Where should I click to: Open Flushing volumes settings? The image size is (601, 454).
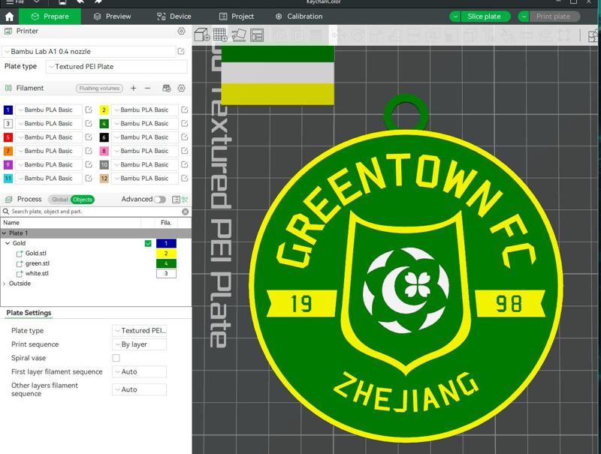point(99,89)
